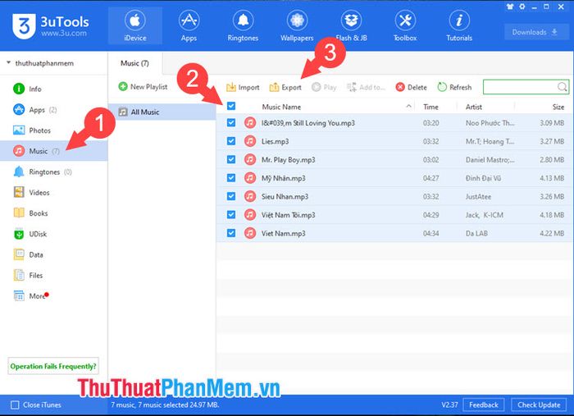Click the Play toolbar button
The width and height of the screenshot is (574, 416).
coord(325,87)
